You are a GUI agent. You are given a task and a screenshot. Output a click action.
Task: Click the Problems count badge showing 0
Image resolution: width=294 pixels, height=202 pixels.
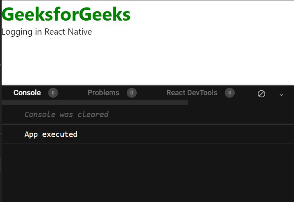(x=132, y=93)
